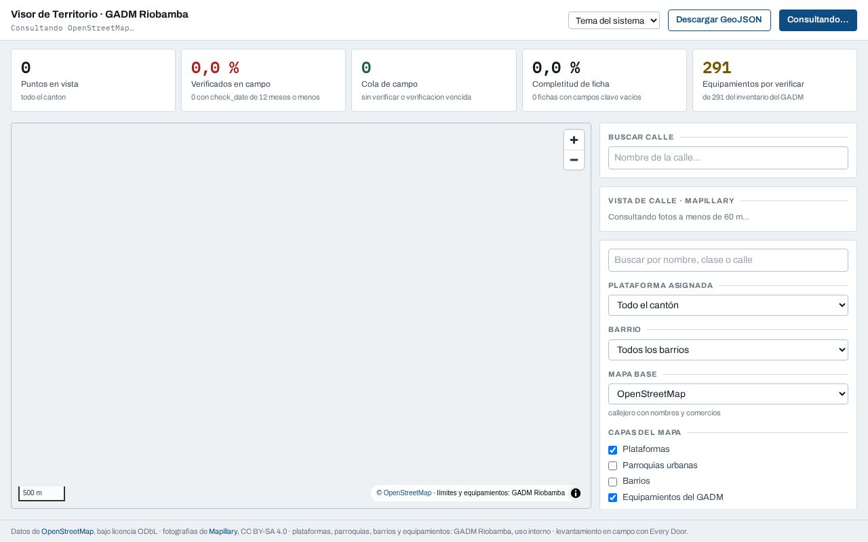Click the Verificados en campo card
868x542 pixels.
(x=263, y=80)
